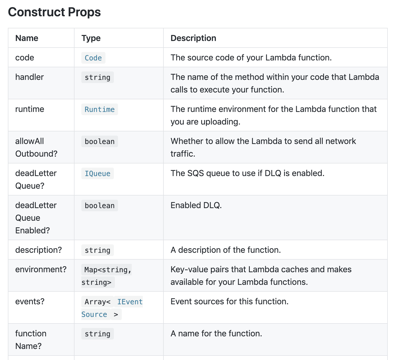Follow the IQueue type link
This screenshot has height=360, width=393.
click(x=97, y=173)
